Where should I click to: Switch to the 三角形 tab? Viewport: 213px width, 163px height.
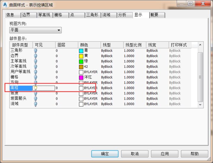pos(93,15)
